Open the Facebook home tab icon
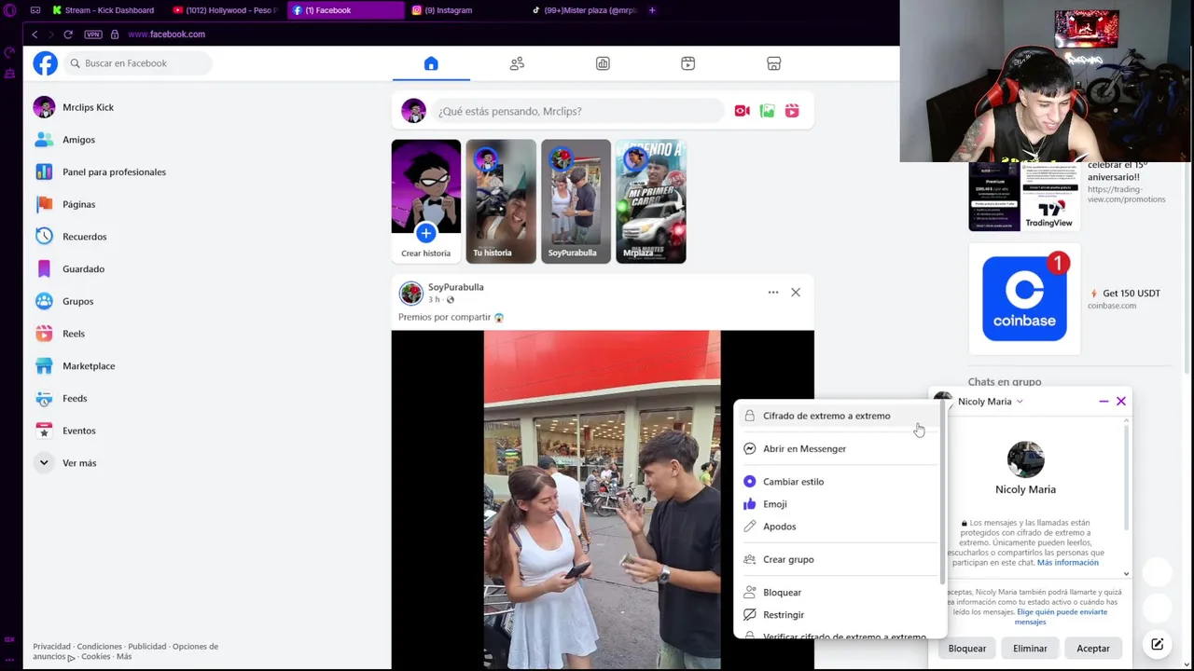 click(430, 63)
